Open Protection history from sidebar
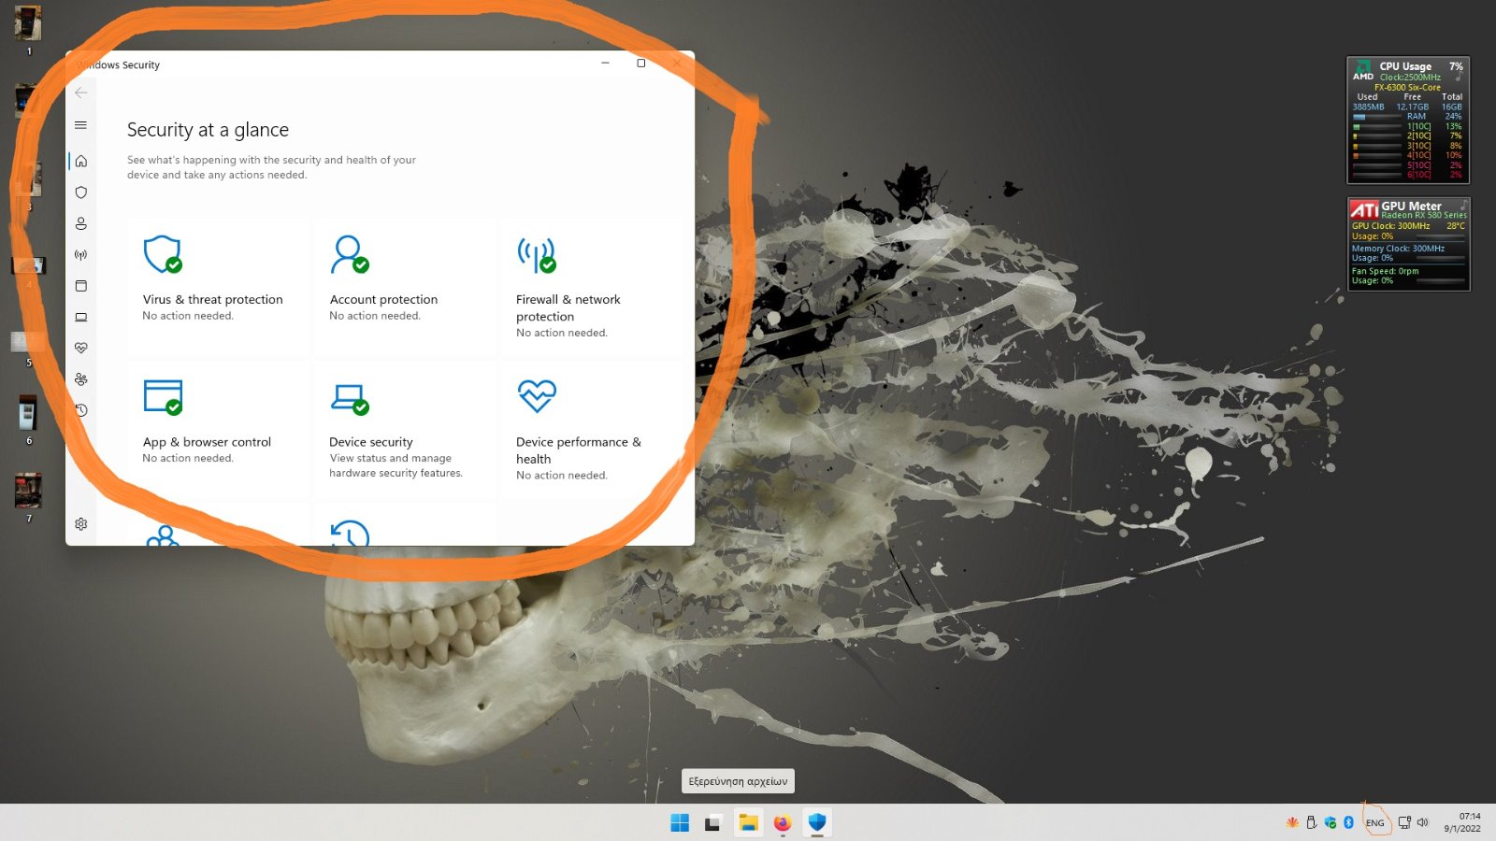1496x841 pixels. pos(81,410)
